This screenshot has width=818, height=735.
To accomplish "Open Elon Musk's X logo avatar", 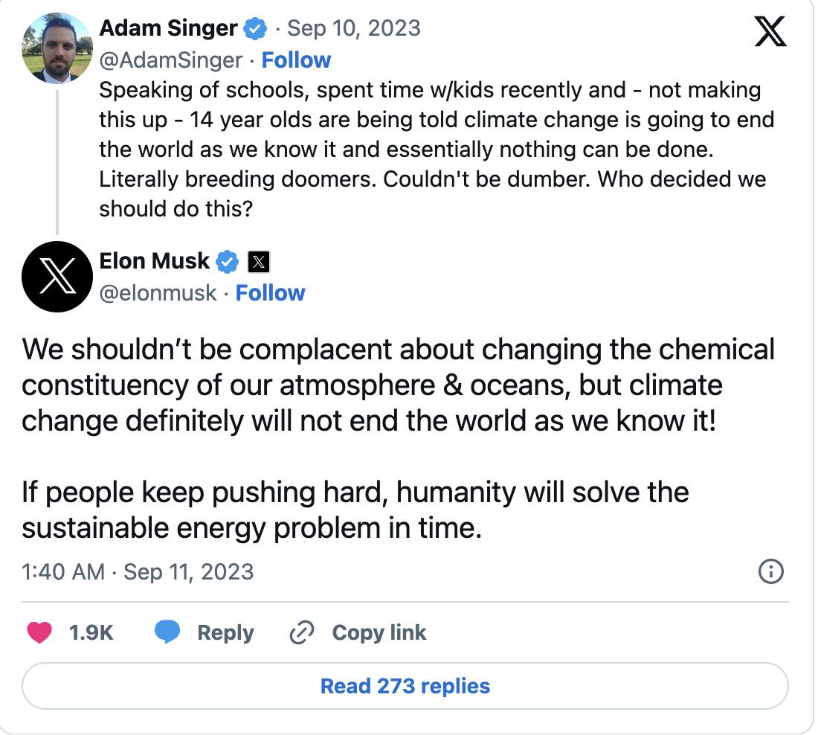I will pos(57,277).
